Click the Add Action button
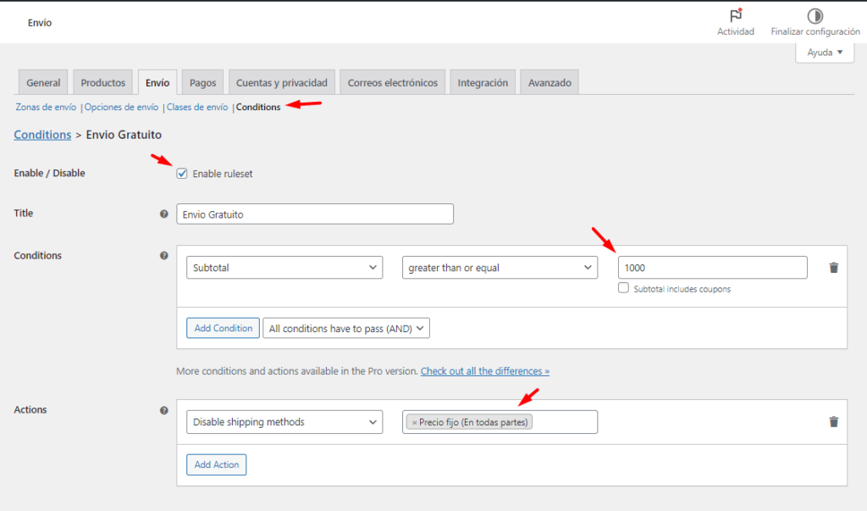 coord(216,464)
